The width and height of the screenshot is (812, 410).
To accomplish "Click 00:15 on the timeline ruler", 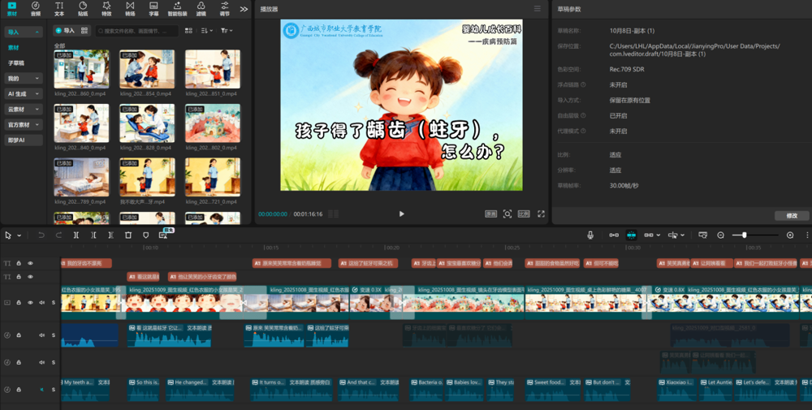I will point(272,248).
